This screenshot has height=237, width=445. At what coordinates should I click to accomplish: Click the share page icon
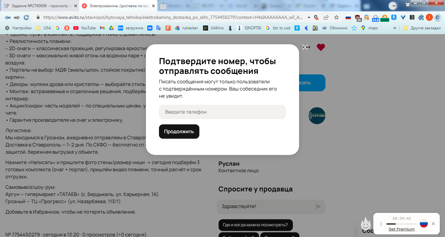(x=326, y=17)
